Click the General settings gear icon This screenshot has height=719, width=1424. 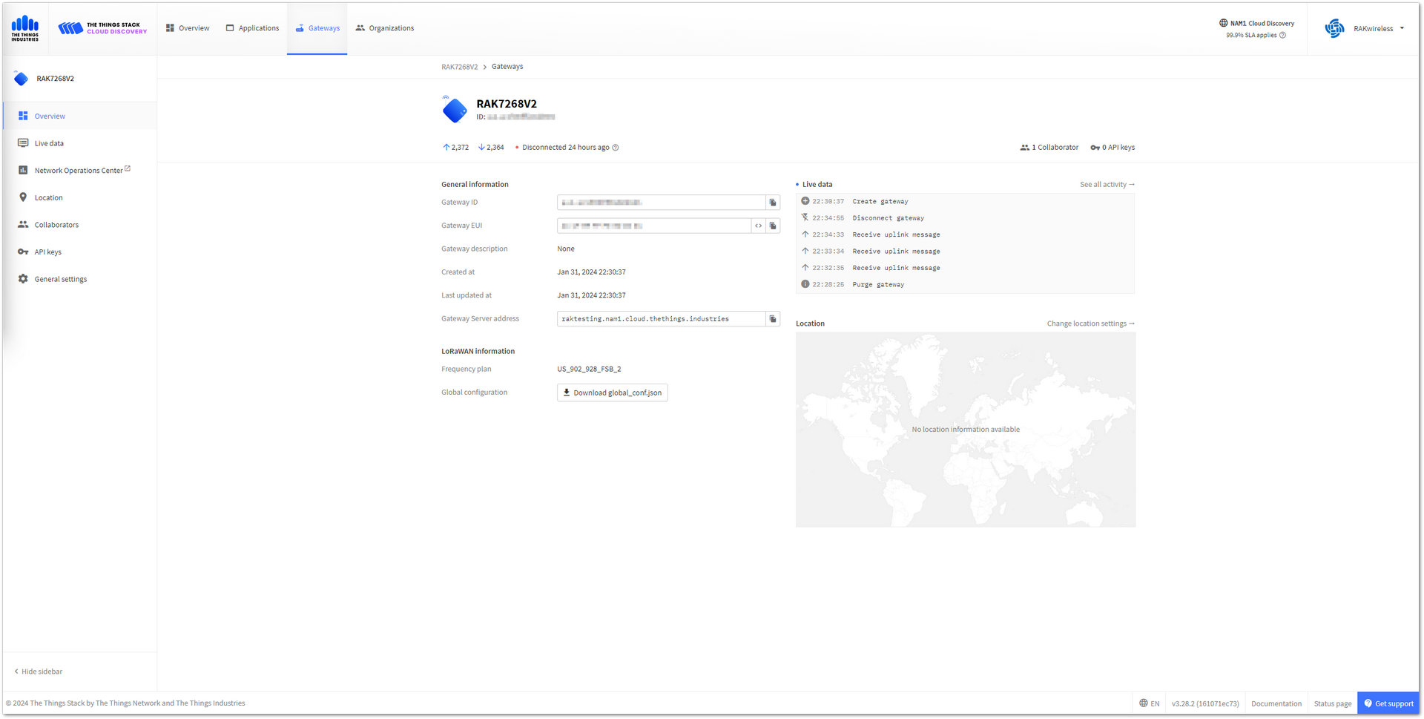pyautogui.click(x=23, y=279)
